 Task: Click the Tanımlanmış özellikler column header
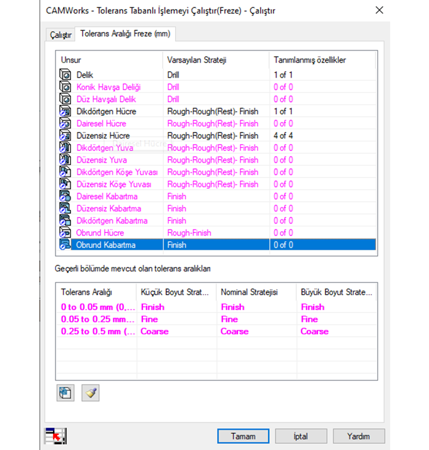pyautogui.click(x=309, y=60)
